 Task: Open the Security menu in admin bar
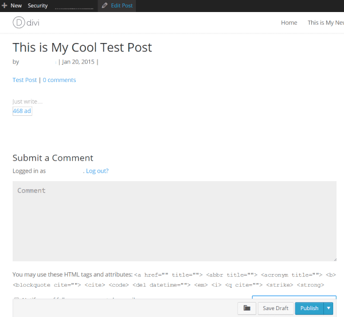pos(37,6)
